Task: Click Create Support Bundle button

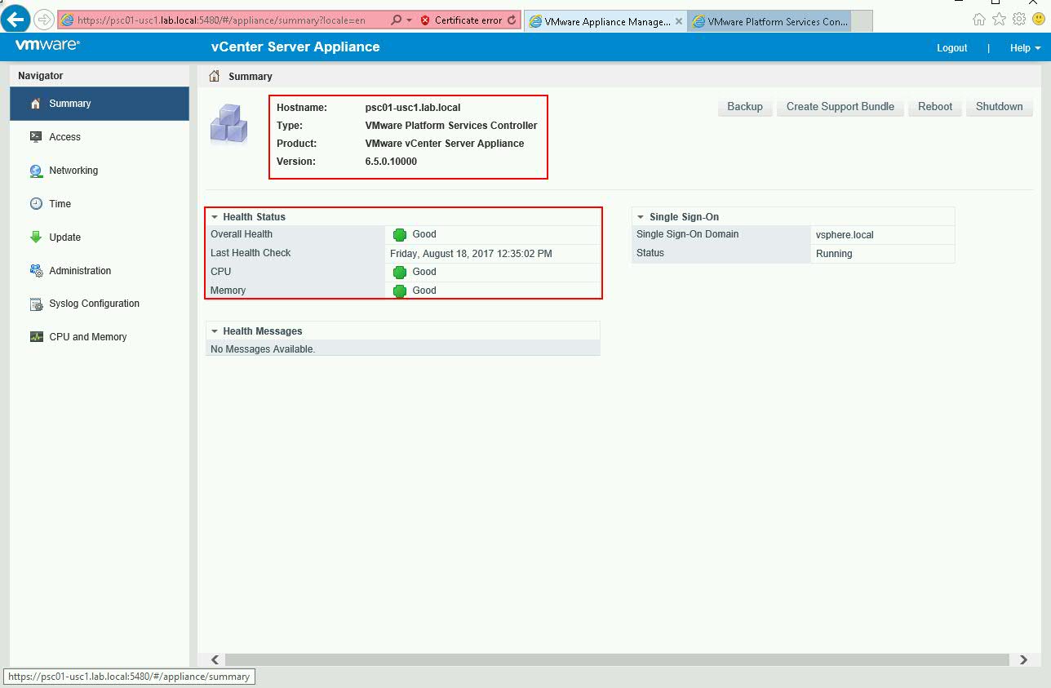Action: click(840, 107)
